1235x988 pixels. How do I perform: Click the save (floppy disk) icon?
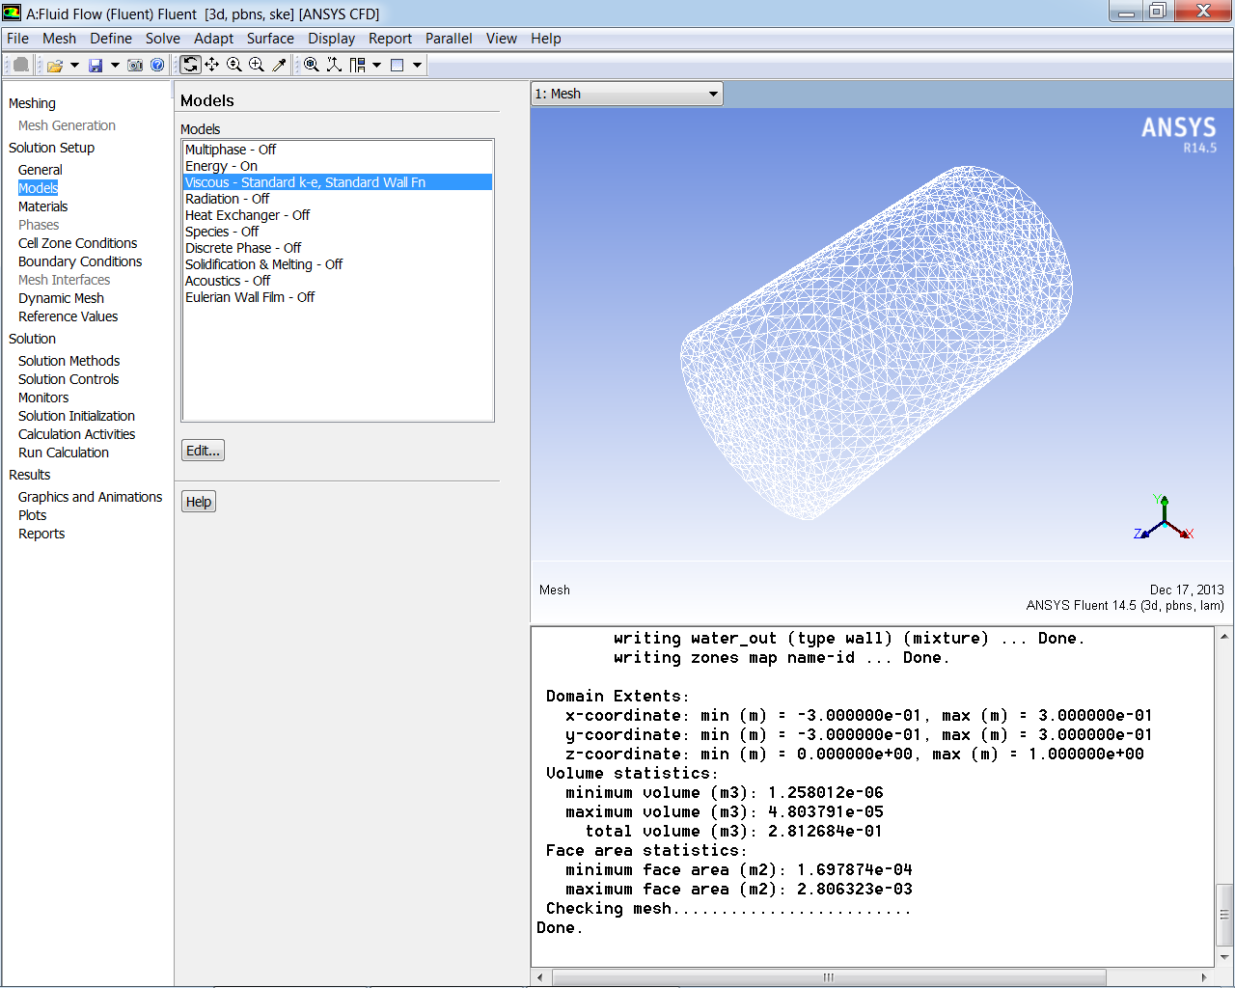[96, 65]
